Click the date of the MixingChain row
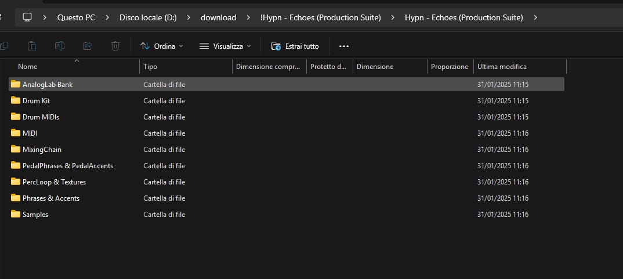The width and height of the screenshot is (623, 279). [502, 150]
